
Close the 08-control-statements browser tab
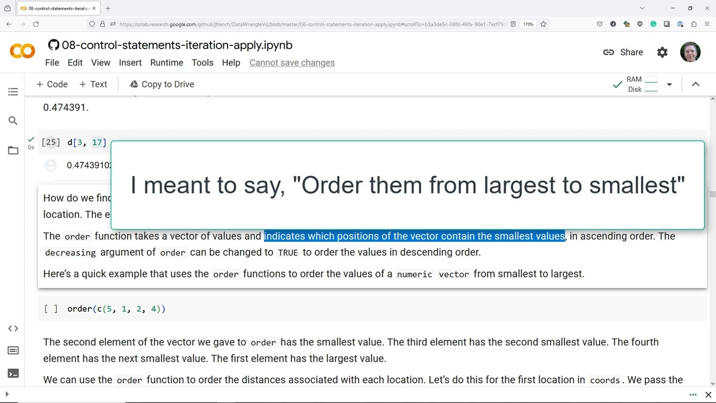[x=94, y=8]
